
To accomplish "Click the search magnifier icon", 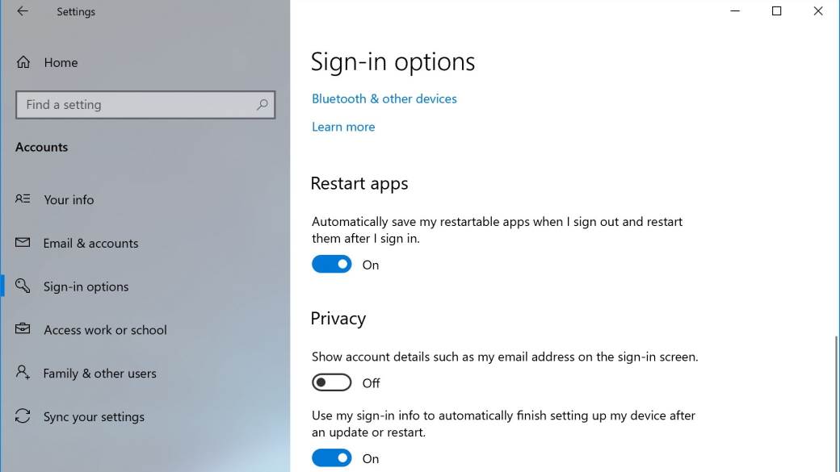I will point(262,105).
